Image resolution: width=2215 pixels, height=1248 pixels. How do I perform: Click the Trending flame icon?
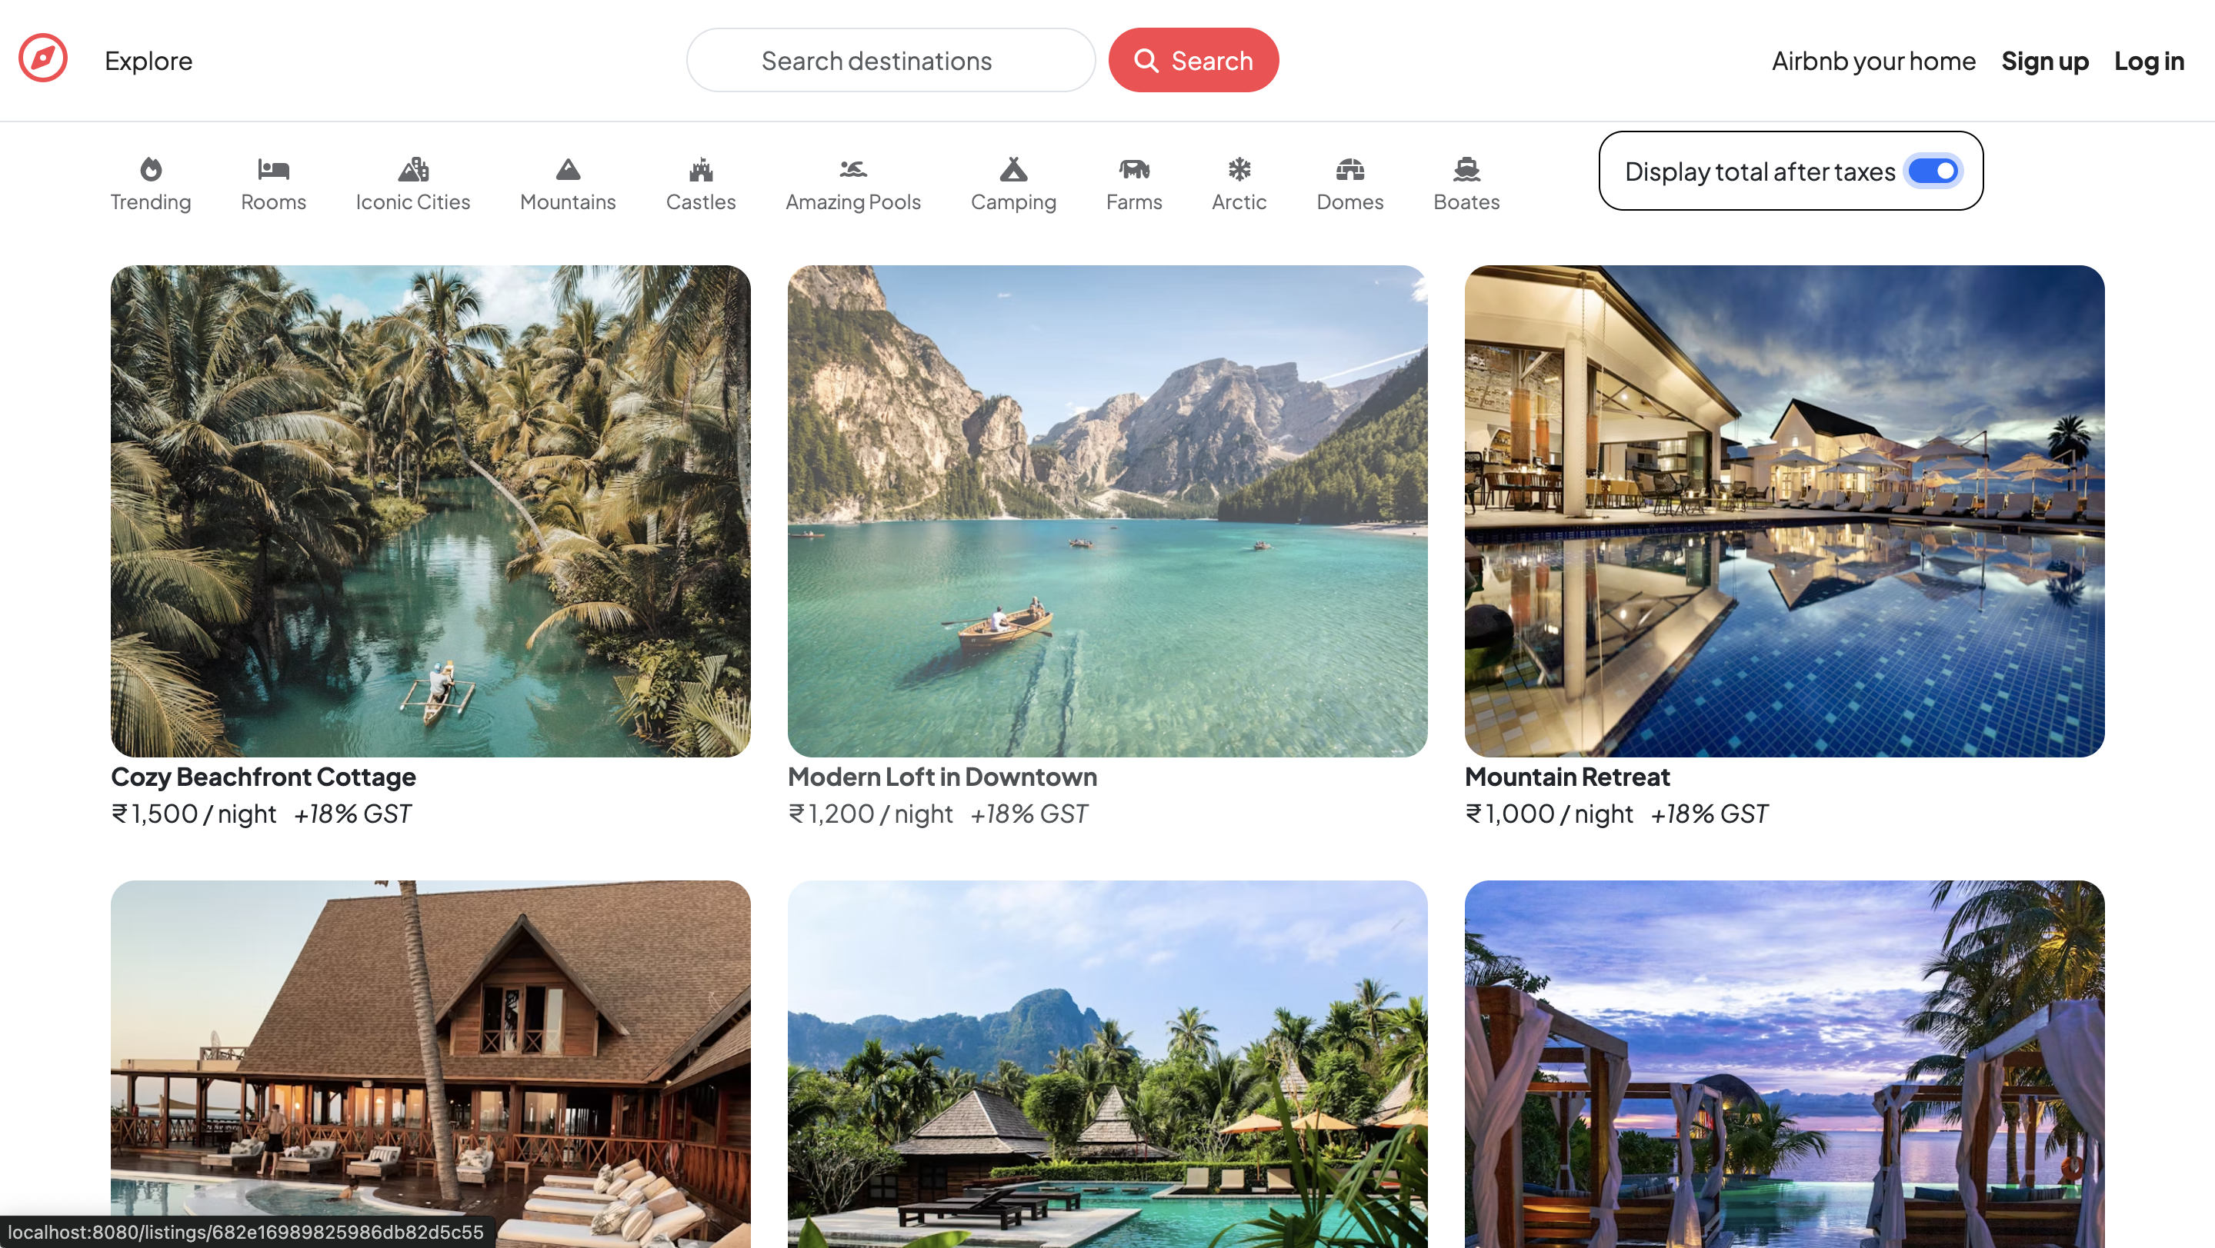151,168
